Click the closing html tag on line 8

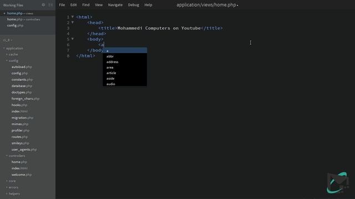point(85,56)
